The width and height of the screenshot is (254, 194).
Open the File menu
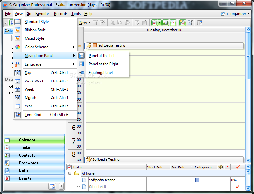(8, 14)
